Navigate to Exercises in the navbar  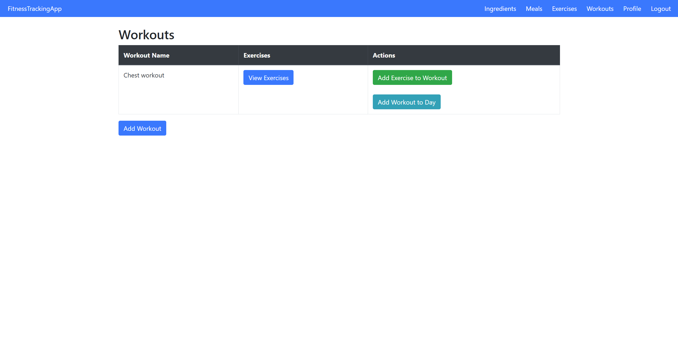pos(564,9)
